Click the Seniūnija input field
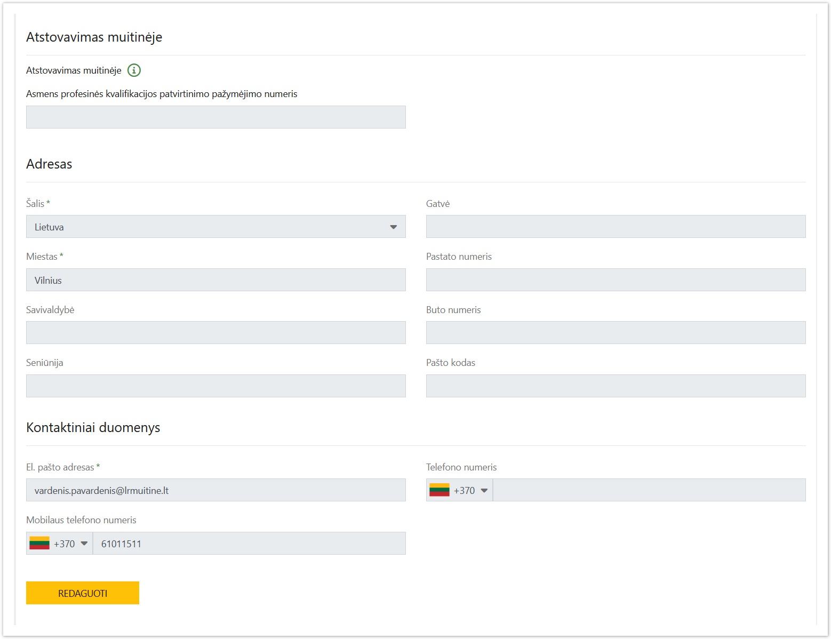The width and height of the screenshot is (831, 639). coord(216,386)
